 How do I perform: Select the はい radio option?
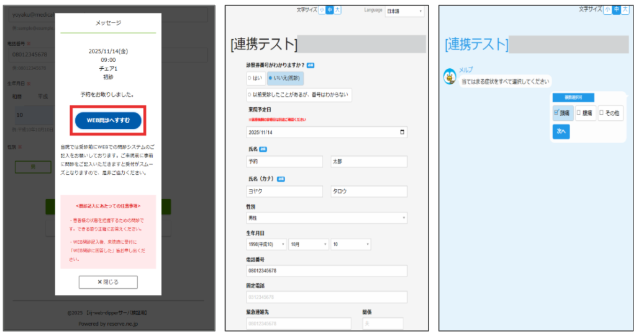click(255, 78)
